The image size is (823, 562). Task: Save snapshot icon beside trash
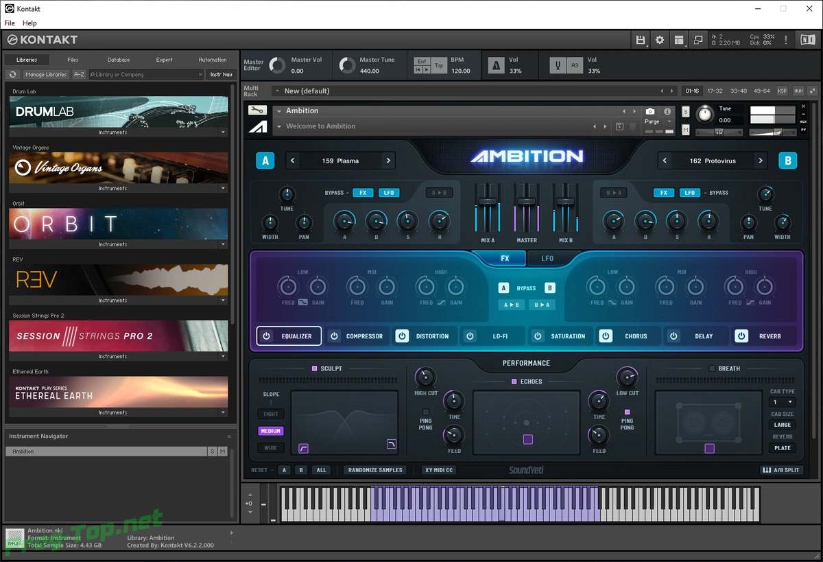[619, 126]
